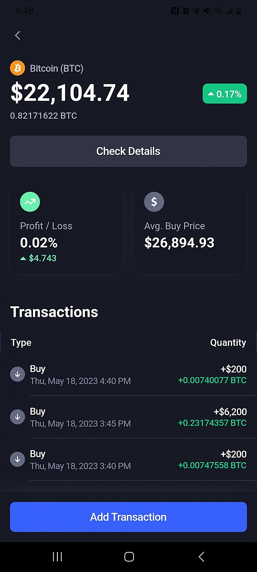257x572 pixels.
Task: Select the Profit / Loss trend icon
Action: (x=30, y=202)
